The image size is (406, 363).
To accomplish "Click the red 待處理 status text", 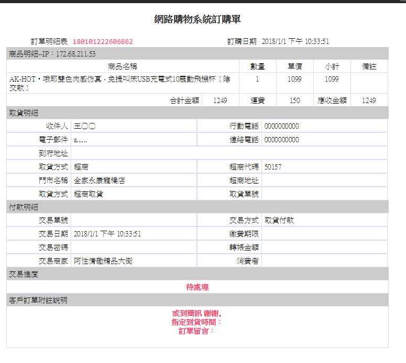I will pos(197,287).
